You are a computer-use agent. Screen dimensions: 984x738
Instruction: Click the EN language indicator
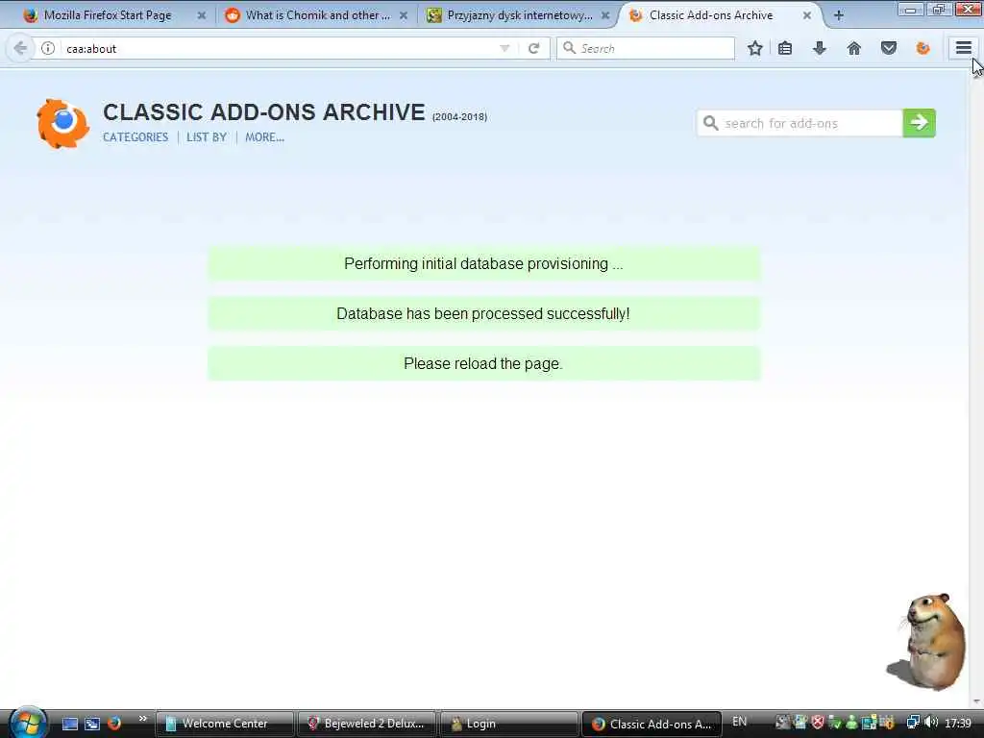pos(739,722)
